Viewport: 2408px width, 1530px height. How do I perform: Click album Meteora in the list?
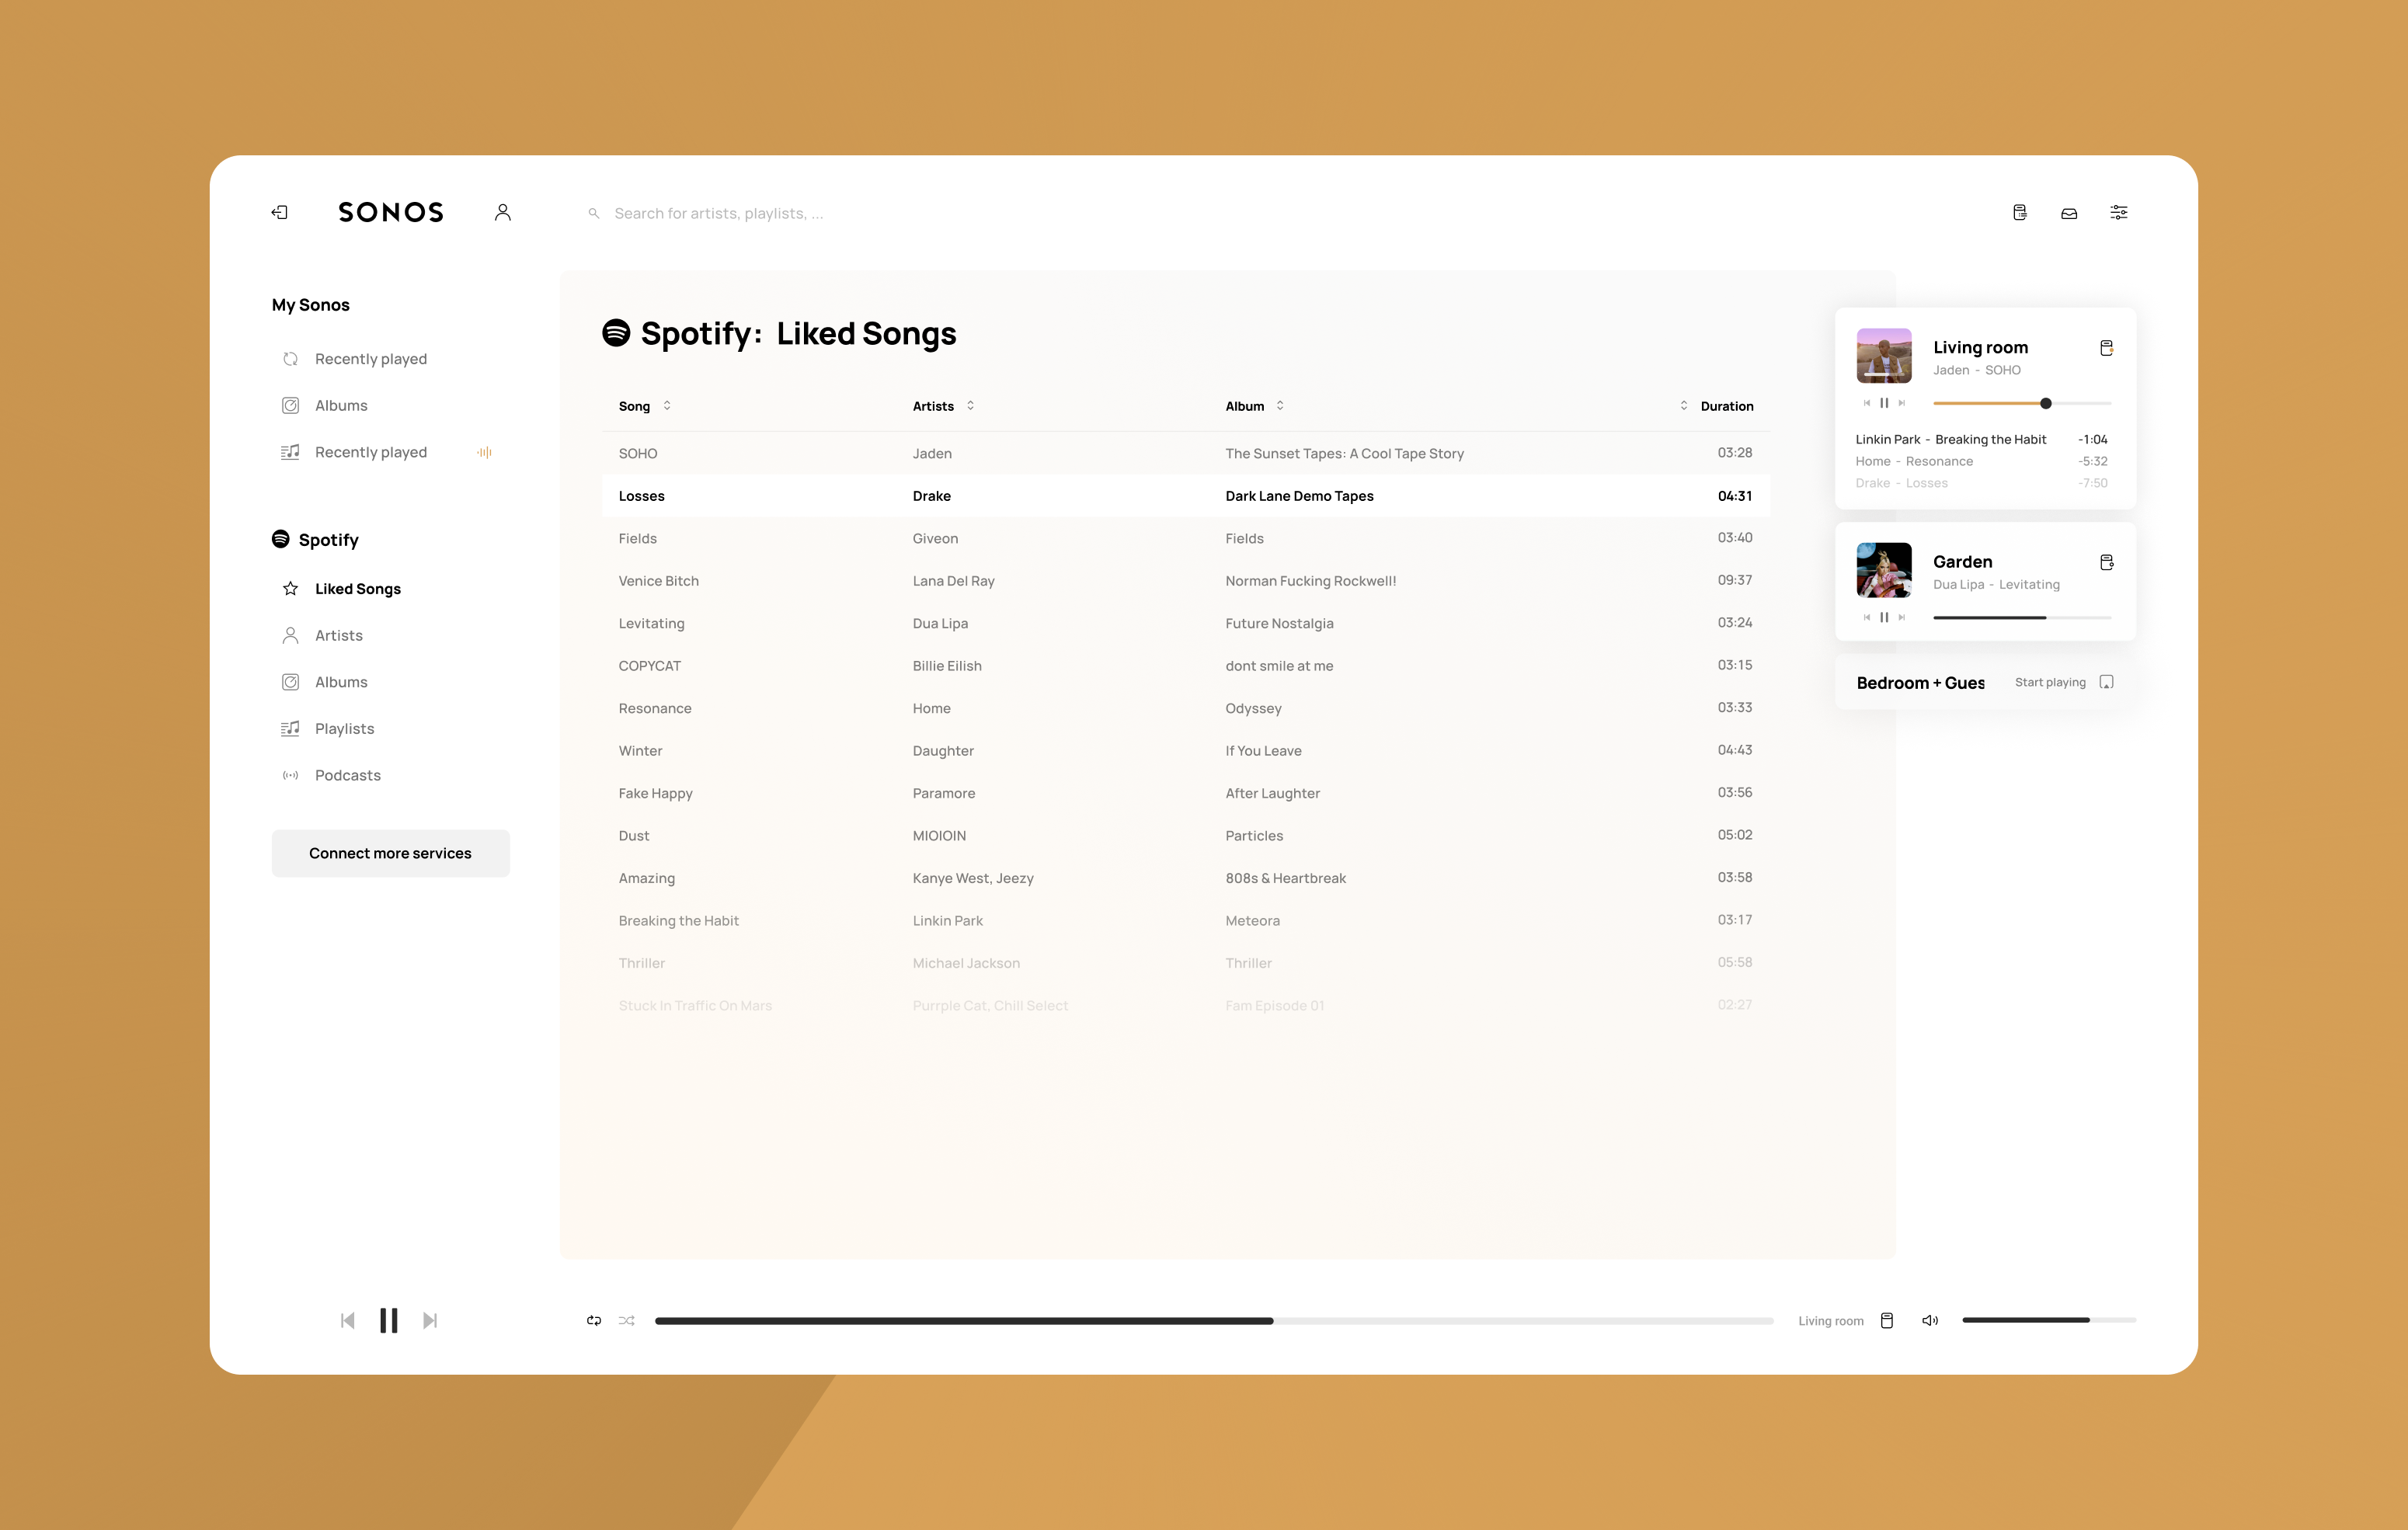(x=1252, y=921)
